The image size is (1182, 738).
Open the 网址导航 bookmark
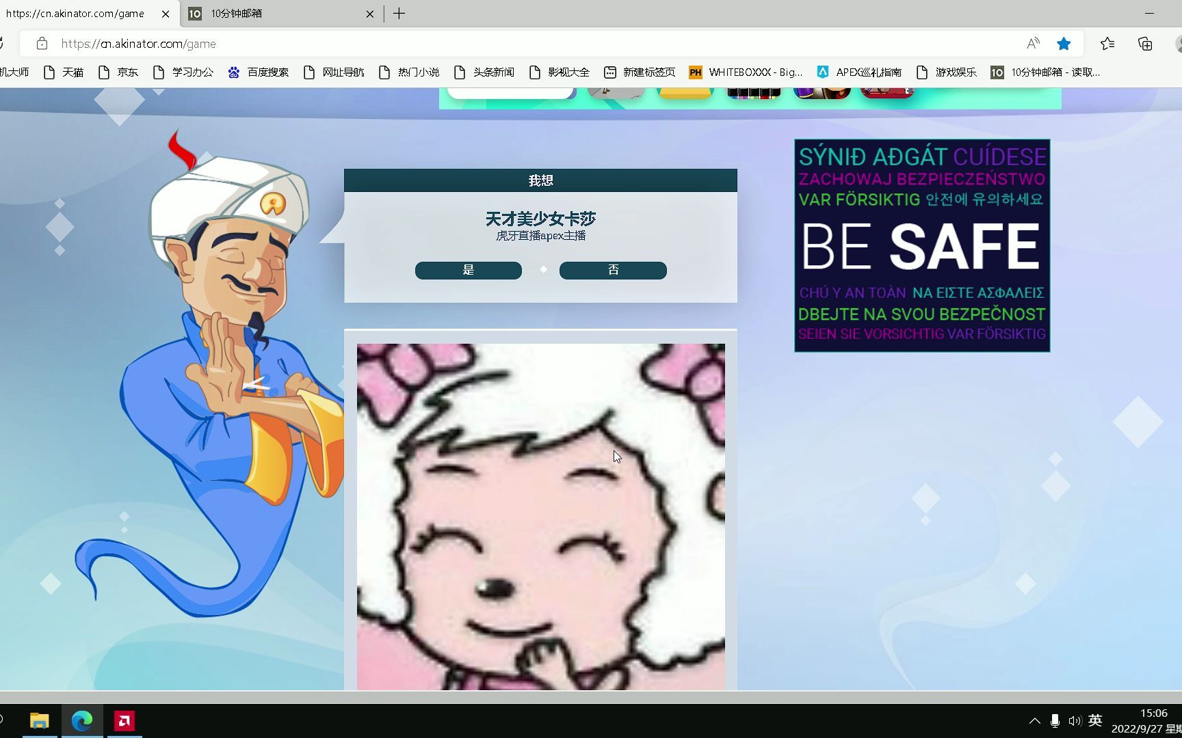coord(334,72)
